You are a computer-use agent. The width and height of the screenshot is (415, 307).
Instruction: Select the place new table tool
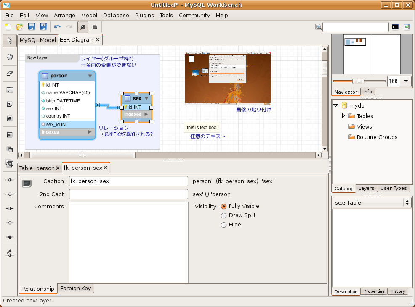10,135
